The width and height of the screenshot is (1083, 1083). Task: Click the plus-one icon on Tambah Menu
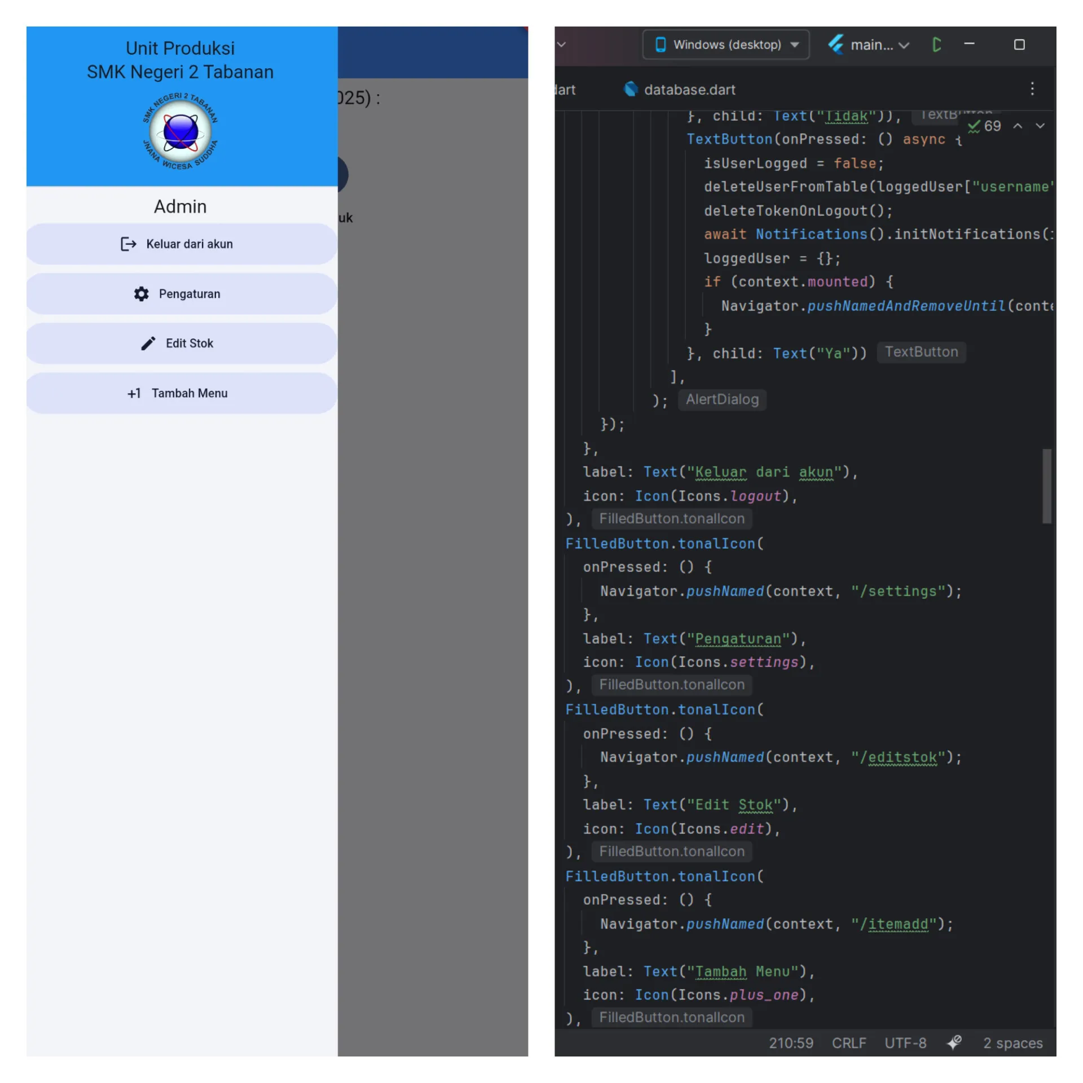pyautogui.click(x=134, y=394)
